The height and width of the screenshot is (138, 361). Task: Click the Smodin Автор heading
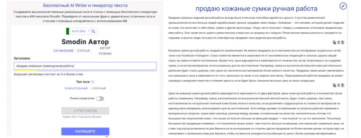pos(85,42)
